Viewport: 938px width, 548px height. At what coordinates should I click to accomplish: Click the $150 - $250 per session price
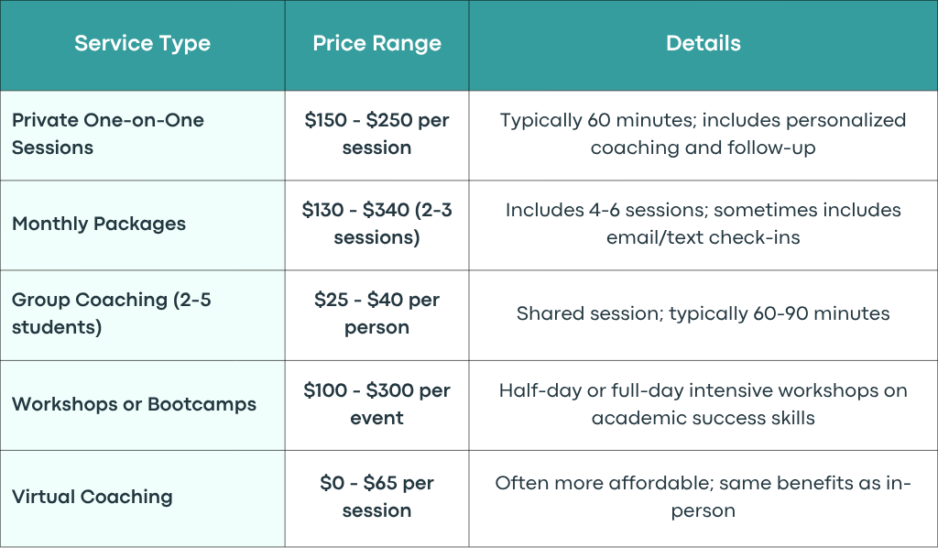[376, 134]
